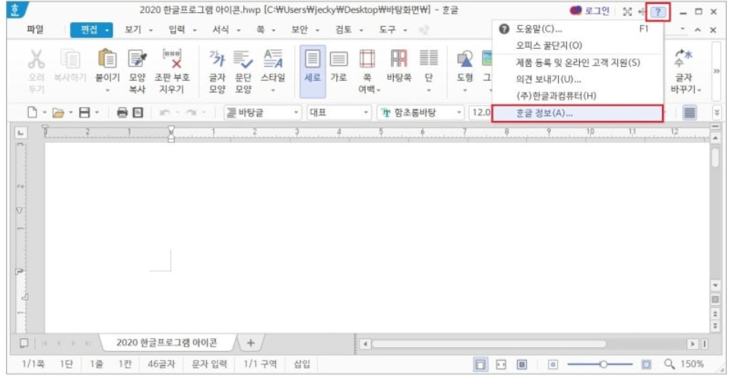Screen dimensions: 729x376
Task: Click the vertical scrollbar thumb
Action: [715, 157]
